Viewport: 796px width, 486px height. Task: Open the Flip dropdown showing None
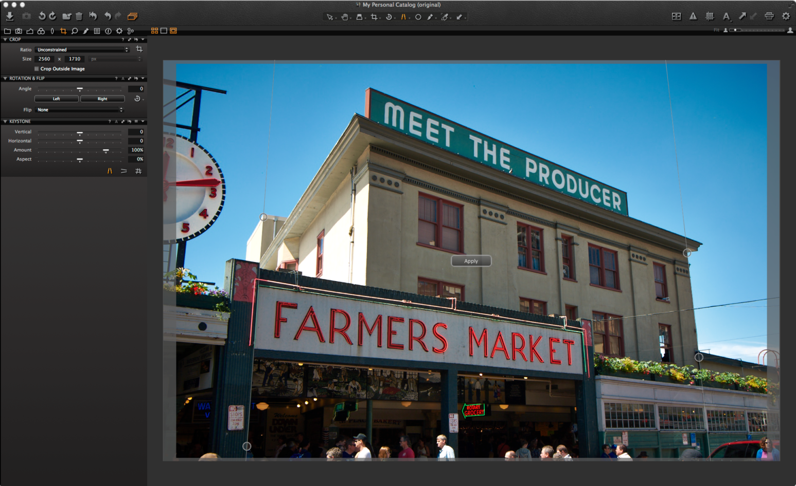(x=79, y=109)
